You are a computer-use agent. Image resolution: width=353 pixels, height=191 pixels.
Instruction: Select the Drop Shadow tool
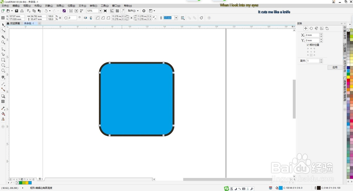pos(3,96)
